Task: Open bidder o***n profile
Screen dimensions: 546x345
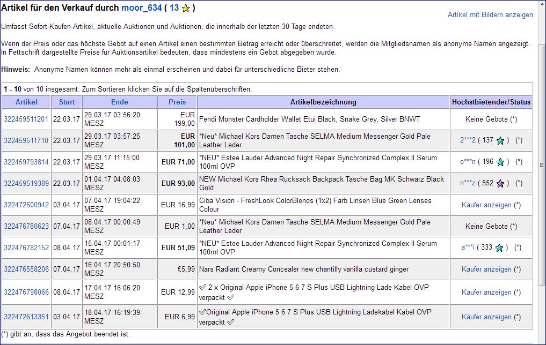Action: (x=468, y=162)
